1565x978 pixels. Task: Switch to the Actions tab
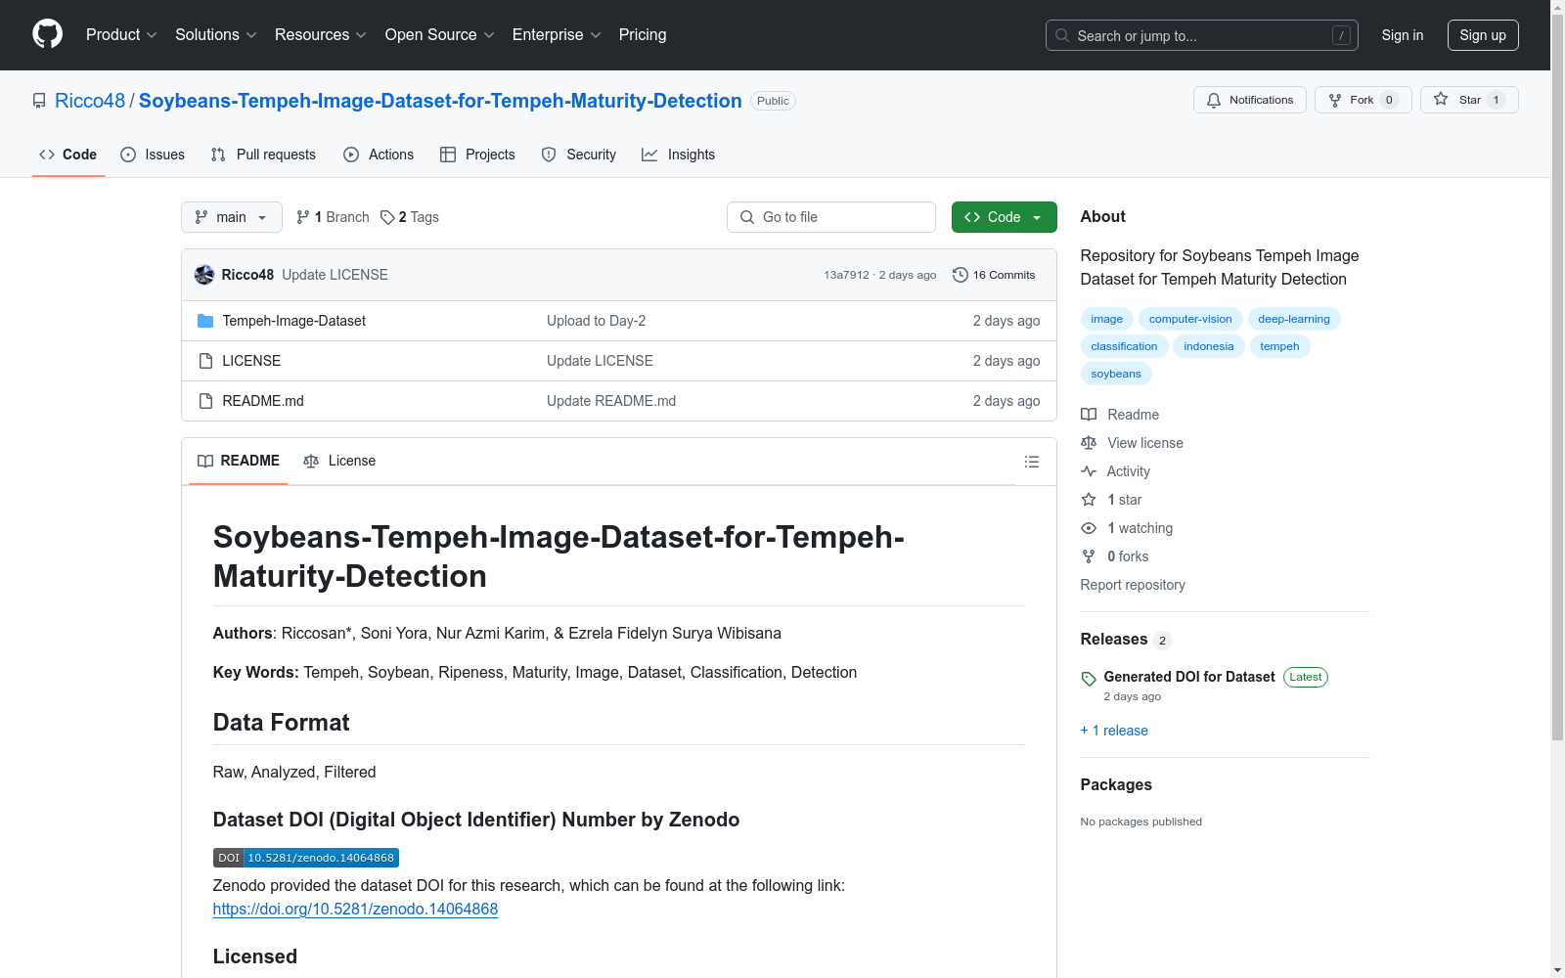coord(379,155)
